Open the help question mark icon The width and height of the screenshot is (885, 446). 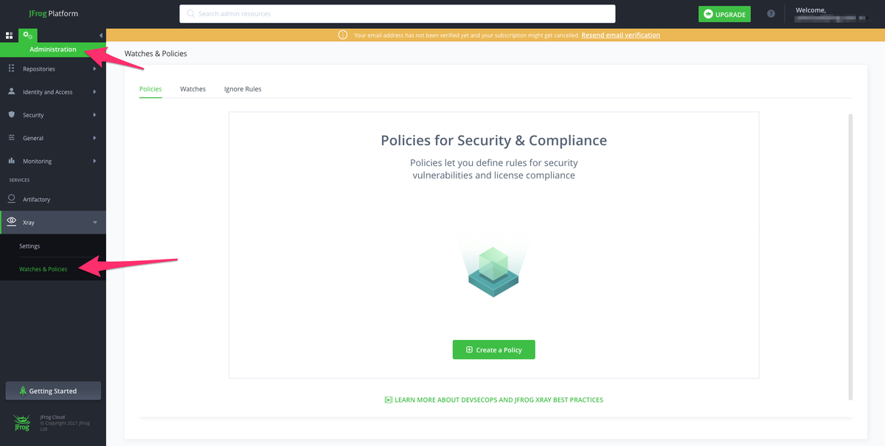click(x=771, y=14)
